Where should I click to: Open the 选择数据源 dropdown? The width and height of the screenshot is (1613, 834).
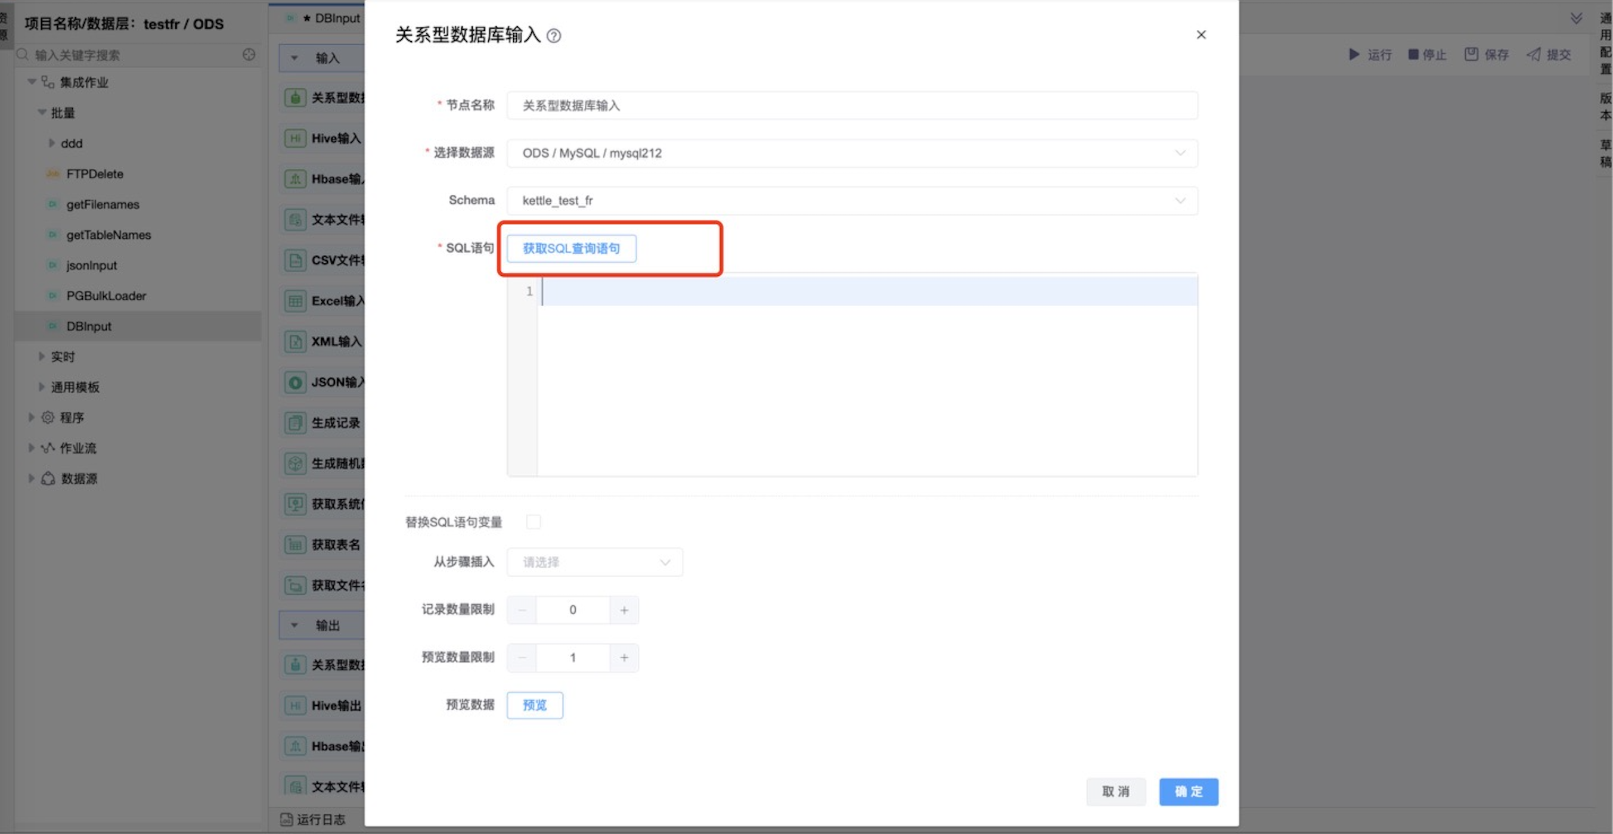click(852, 153)
